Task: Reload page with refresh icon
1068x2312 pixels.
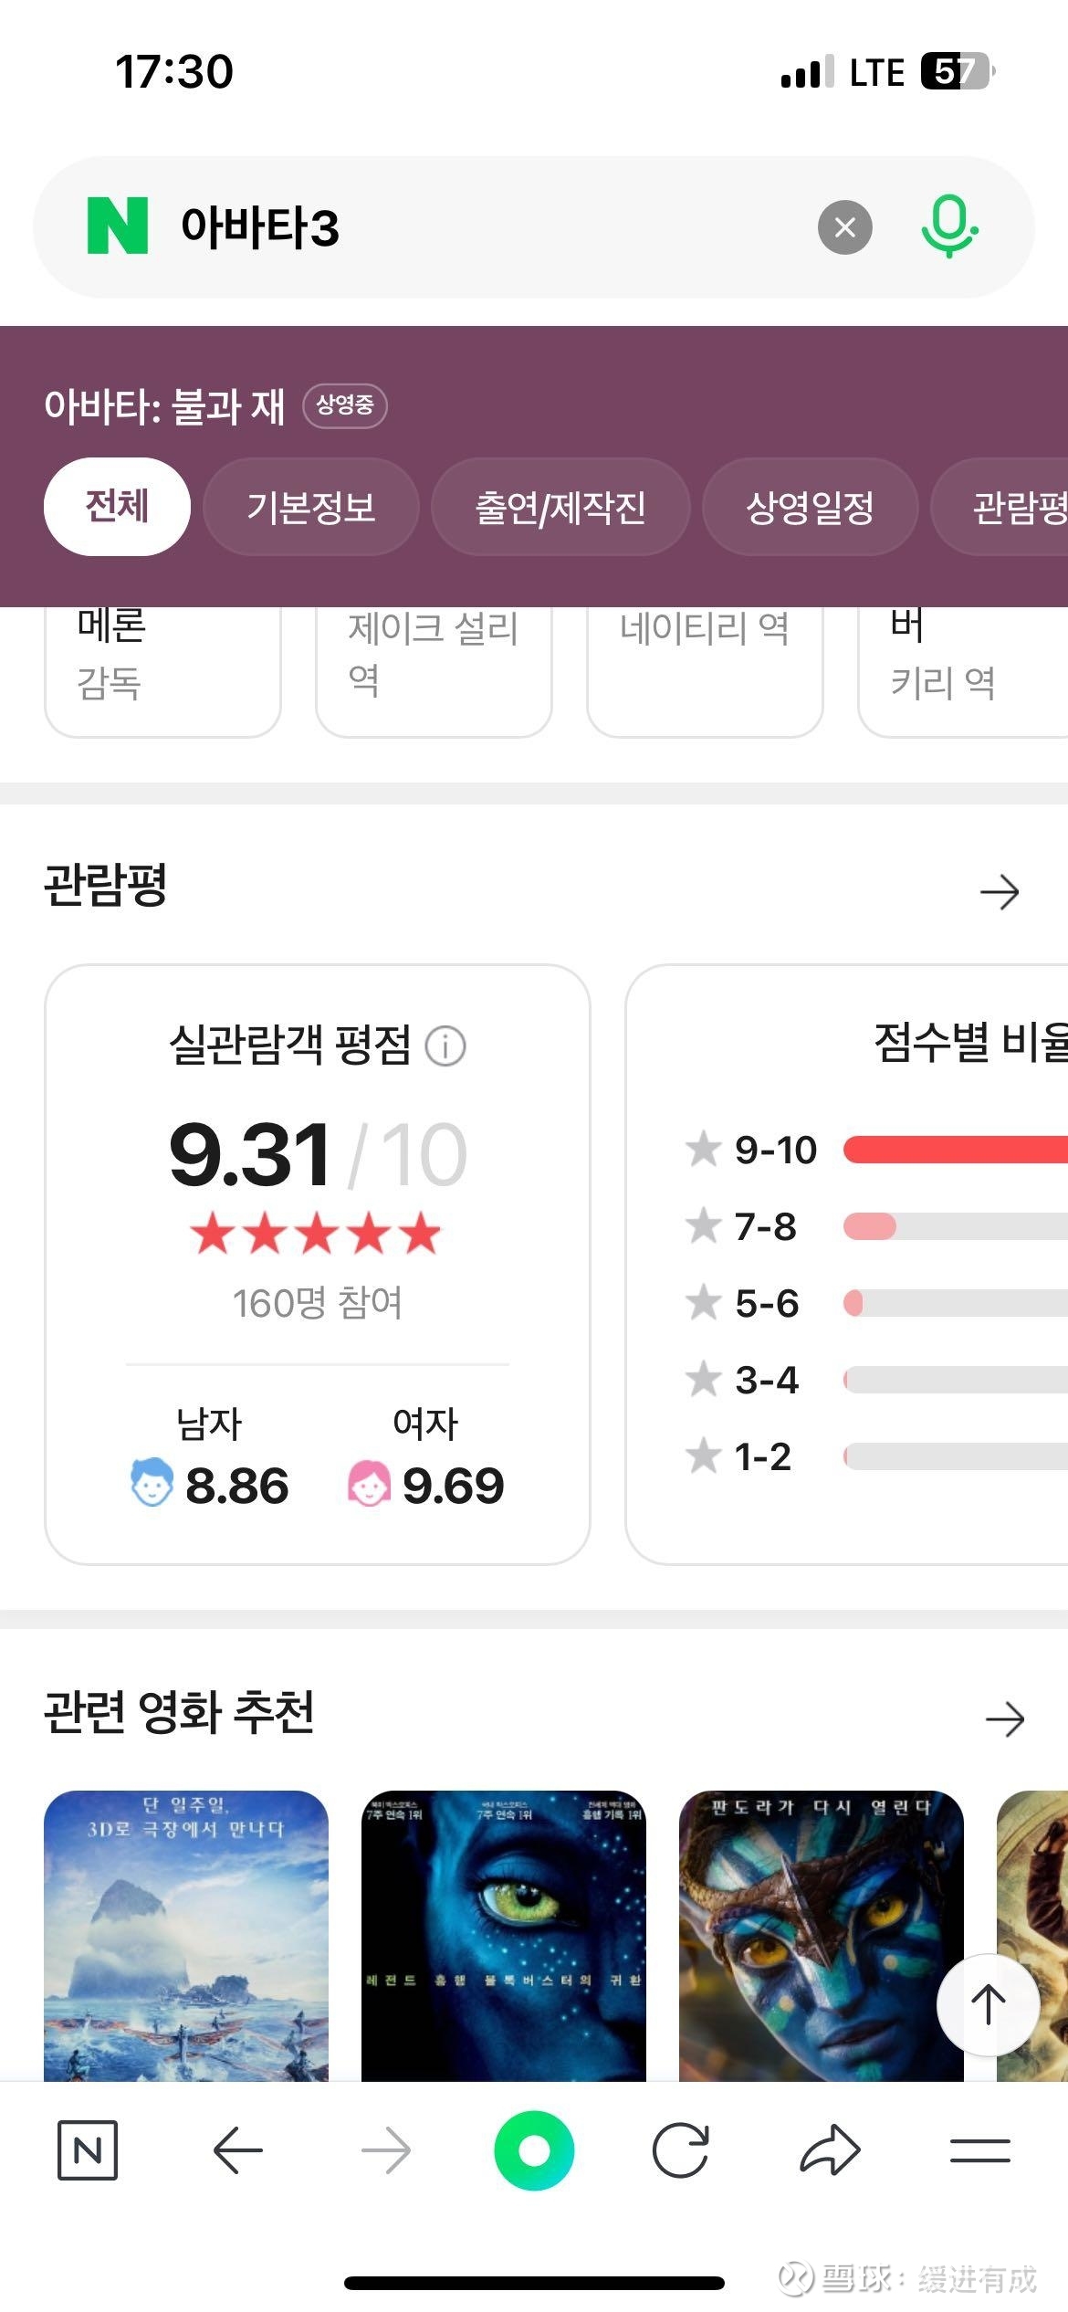Action: click(x=681, y=2150)
